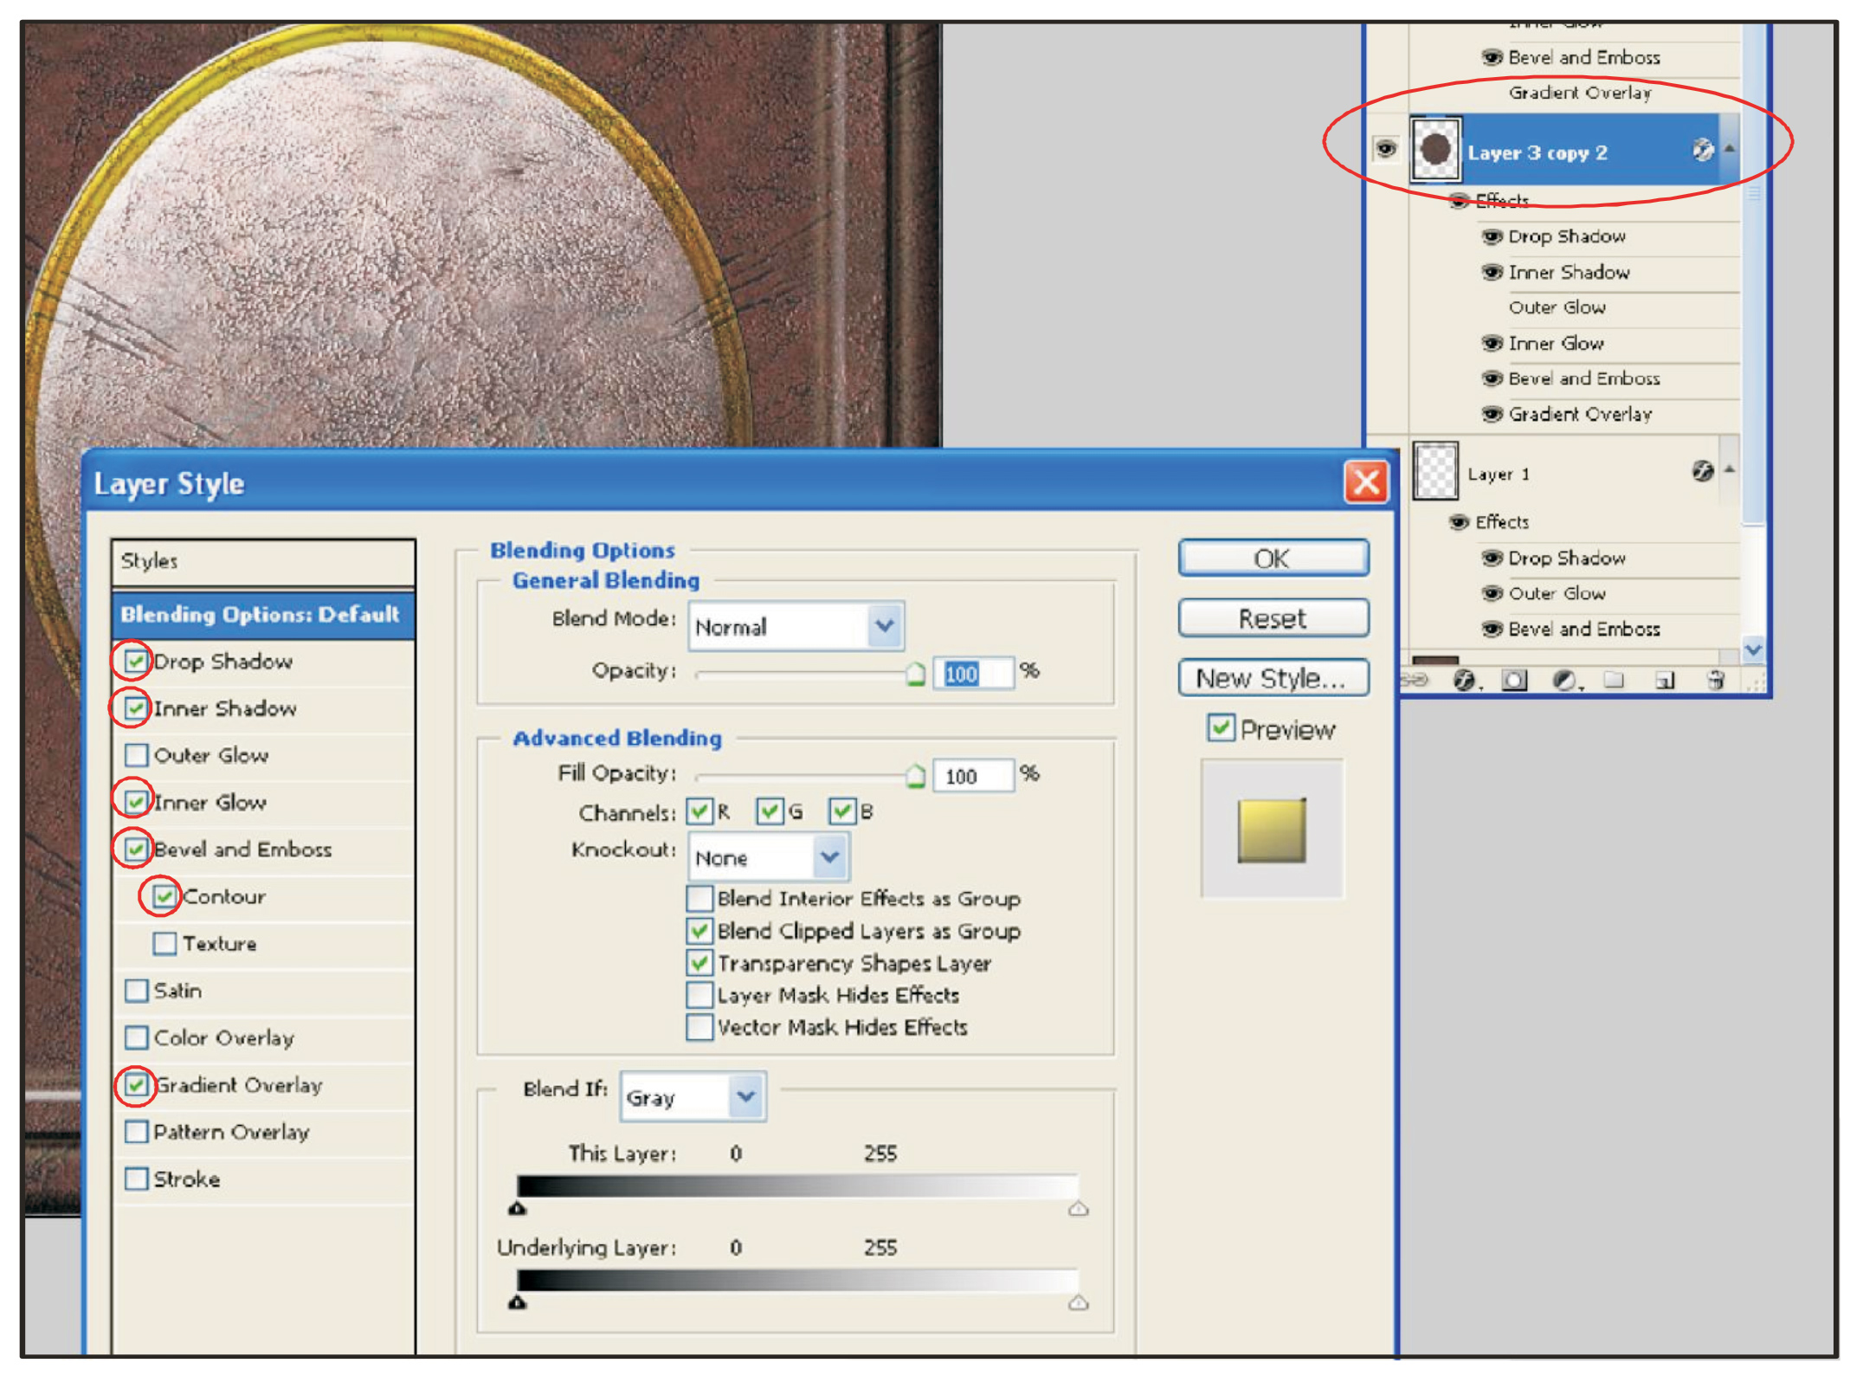
Task: Click the new group folder icon
Action: [1613, 680]
